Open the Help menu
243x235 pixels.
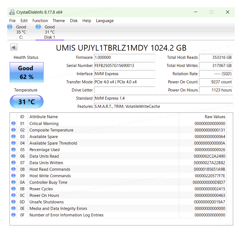87,21
